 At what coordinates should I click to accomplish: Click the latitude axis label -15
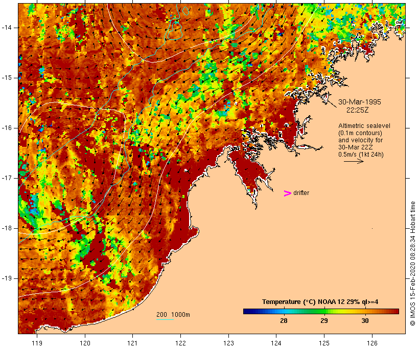tap(7, 78)
